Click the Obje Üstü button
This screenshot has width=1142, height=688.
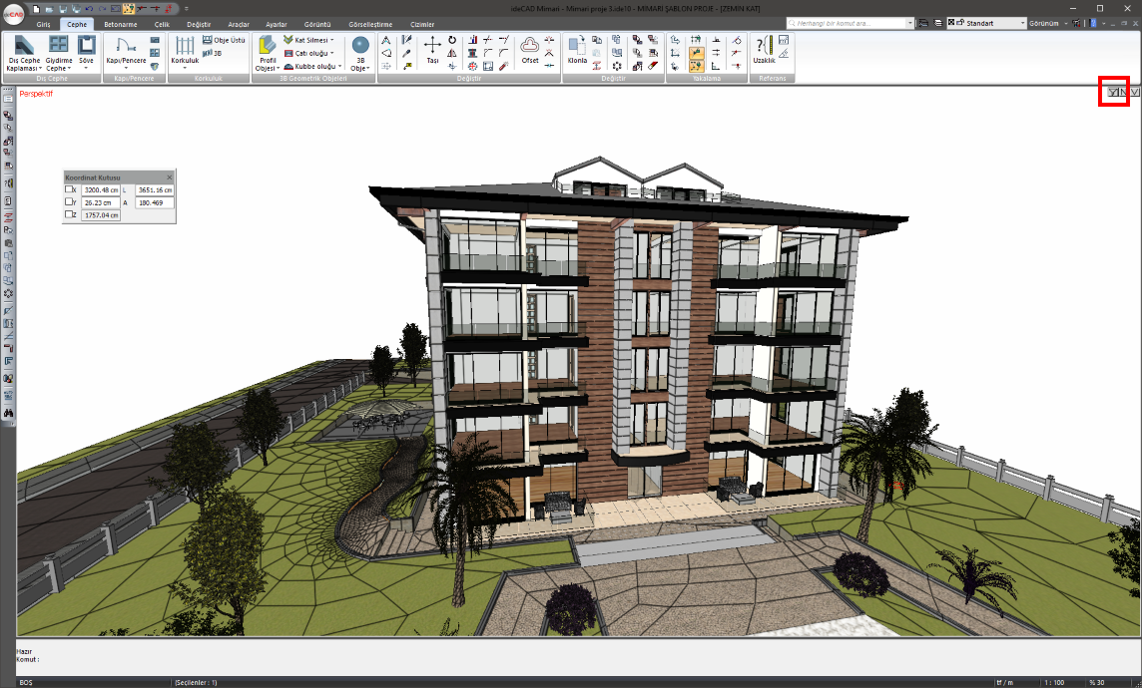(x=224, y=40)
